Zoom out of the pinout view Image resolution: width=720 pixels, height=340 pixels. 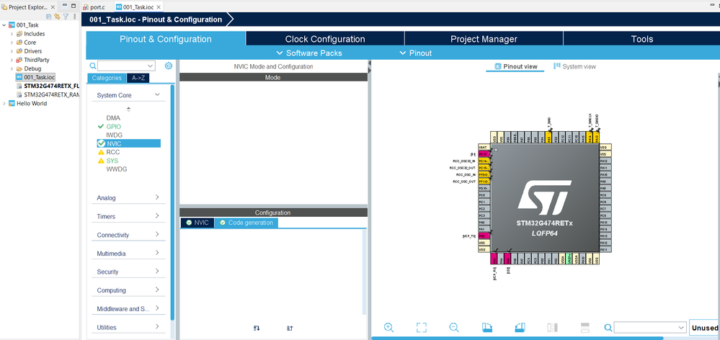[x=454, y=327]
